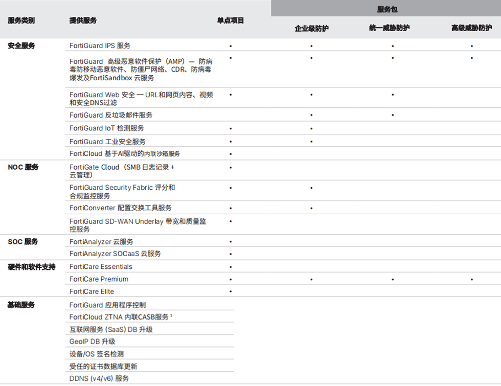Click the 高级威胁防护 dot for FortiCare Premium
Viewport: 501px width, 386px height.
(x=471, y=279)
